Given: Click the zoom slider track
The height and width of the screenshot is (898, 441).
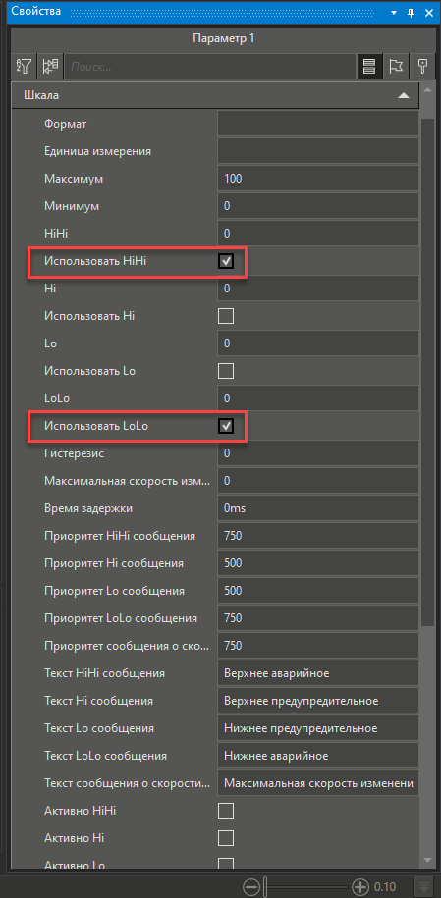Looking at the screenshot, I should (305, 886).
